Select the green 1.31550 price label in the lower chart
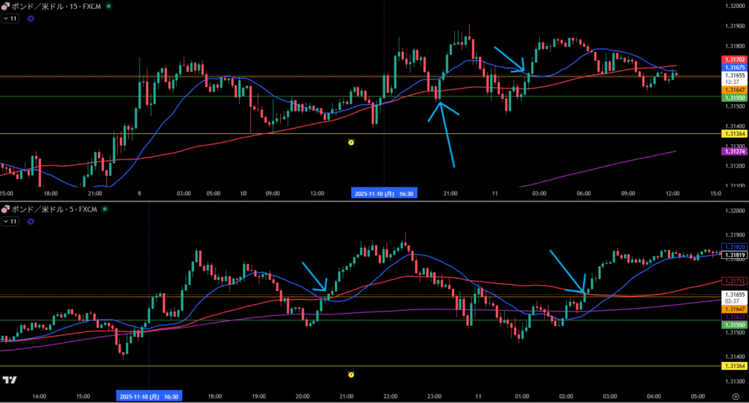Viewport: 749px width, 403px height. 733,324
